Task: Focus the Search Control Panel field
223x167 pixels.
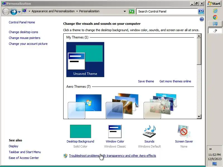Action: point(167,11)
